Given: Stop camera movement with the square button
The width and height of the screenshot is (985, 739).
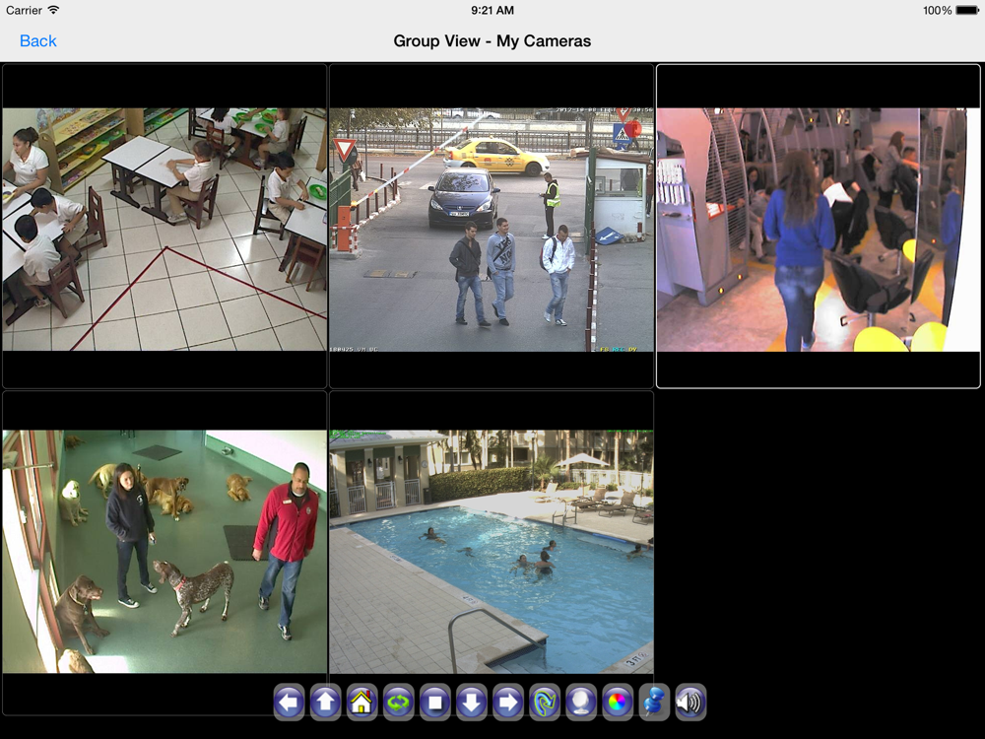Looking at the screenshot, I should pos(434,702).
